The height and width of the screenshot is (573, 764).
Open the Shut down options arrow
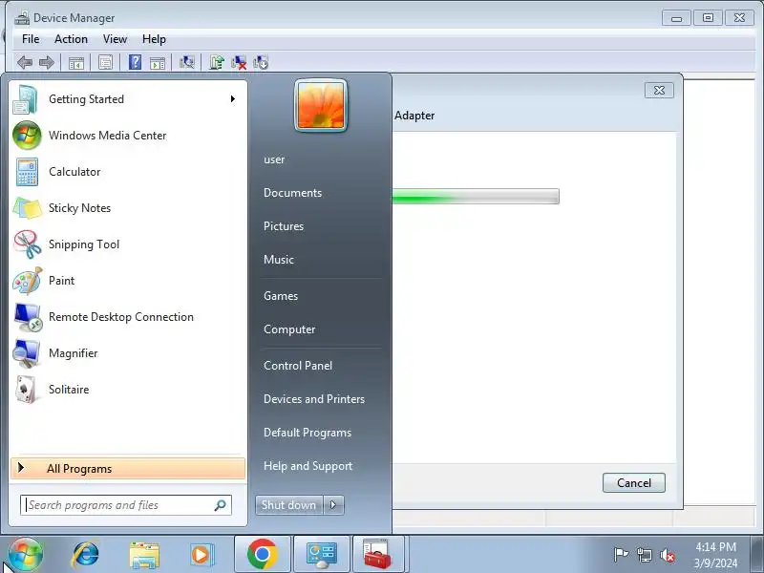coord(333,505)
